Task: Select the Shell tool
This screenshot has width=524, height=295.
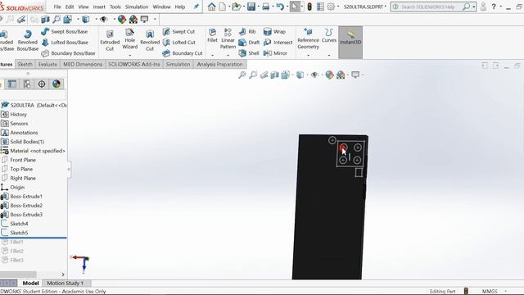Action: (x=249, y=52)
